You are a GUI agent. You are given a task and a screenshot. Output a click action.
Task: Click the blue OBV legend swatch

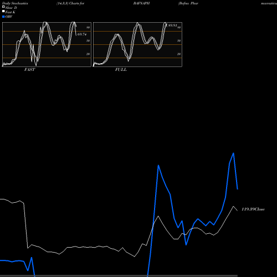tap(3, 17)
